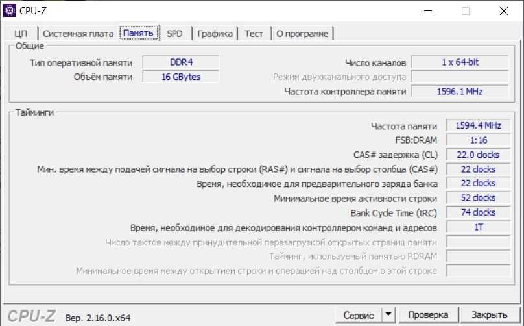This screenshot has width=524, height=326.
Task: Click the 1596.1 MHz controller frequency value
Action: coord(460,92)
